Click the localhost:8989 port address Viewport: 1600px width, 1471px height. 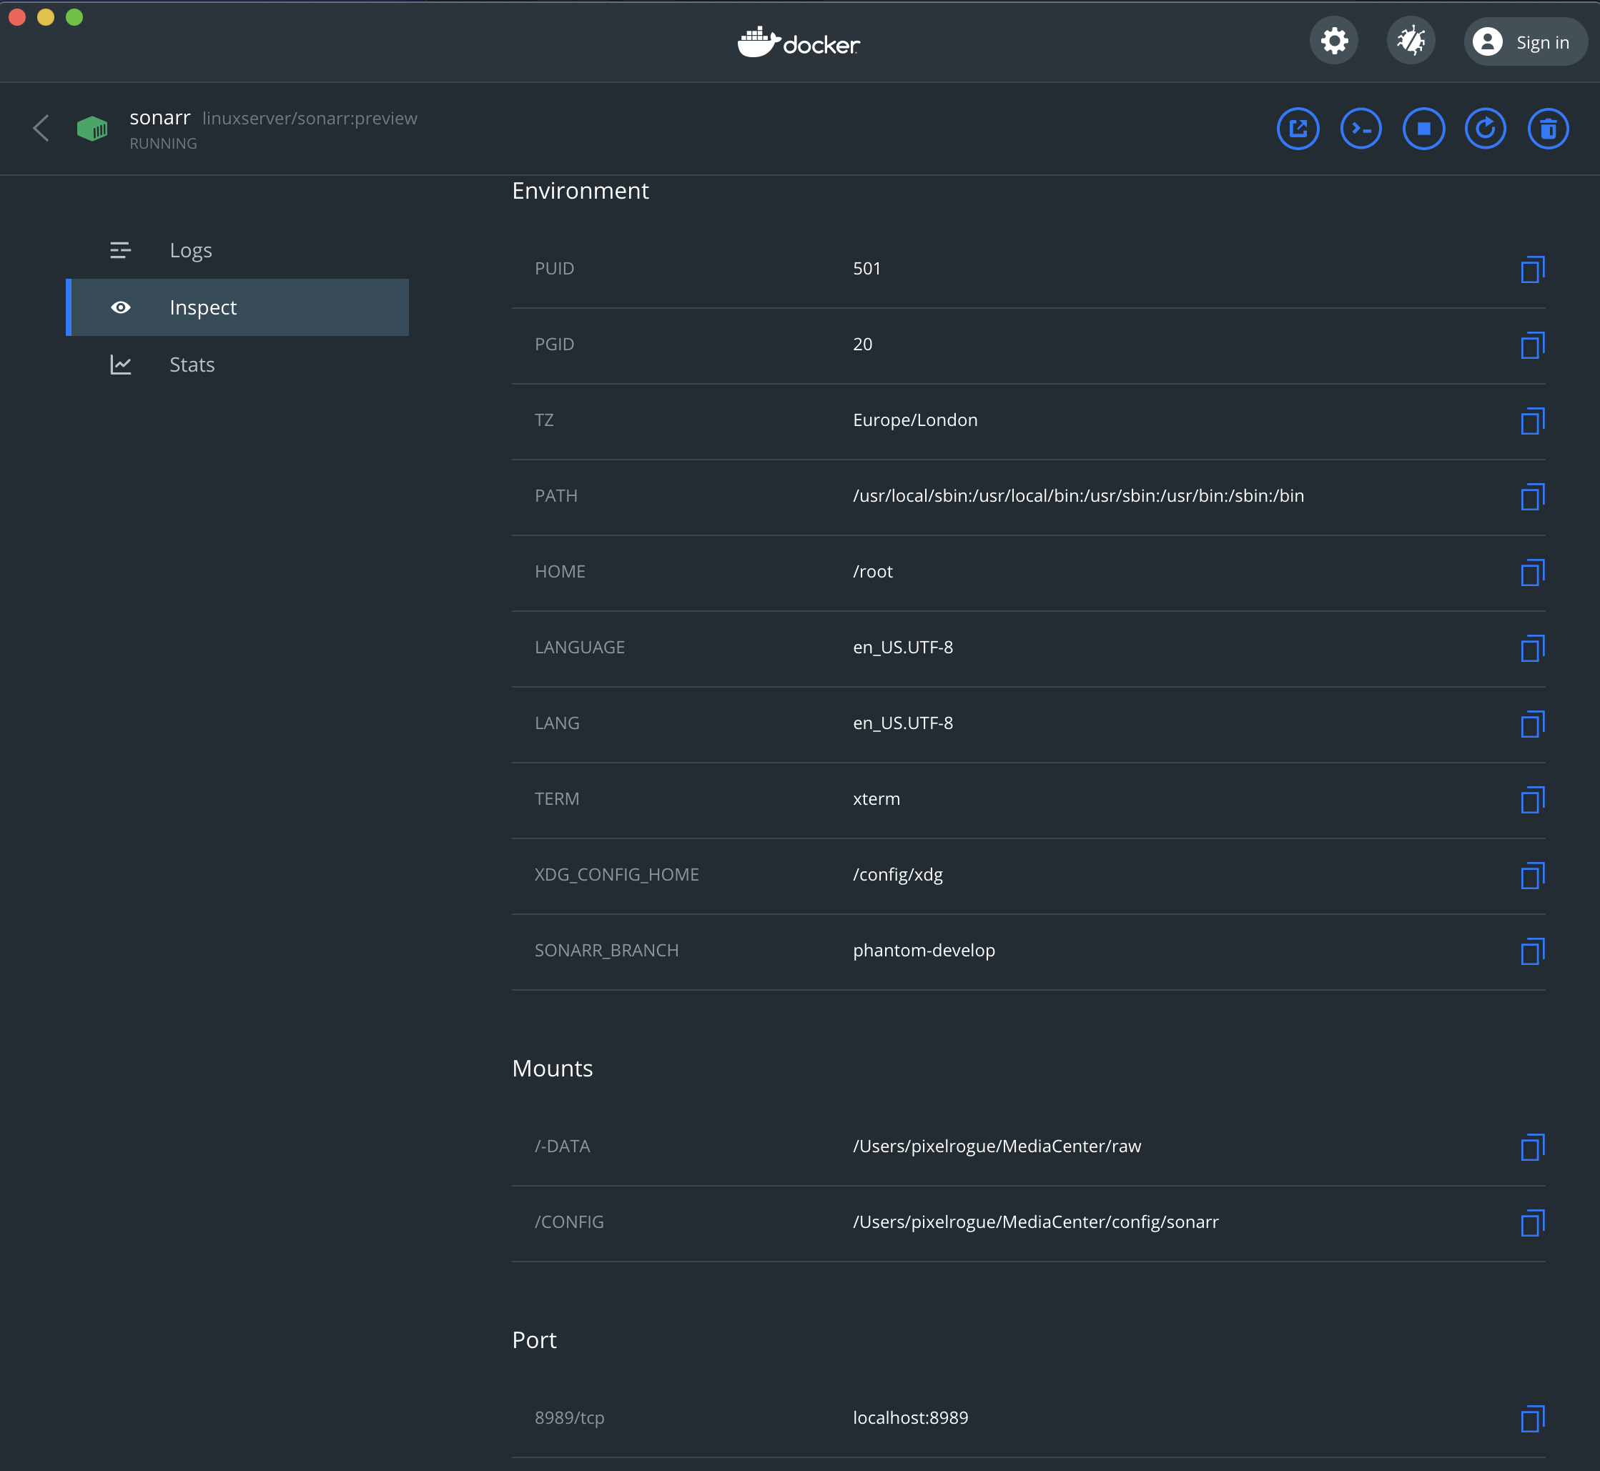(x=910, y=1417)
